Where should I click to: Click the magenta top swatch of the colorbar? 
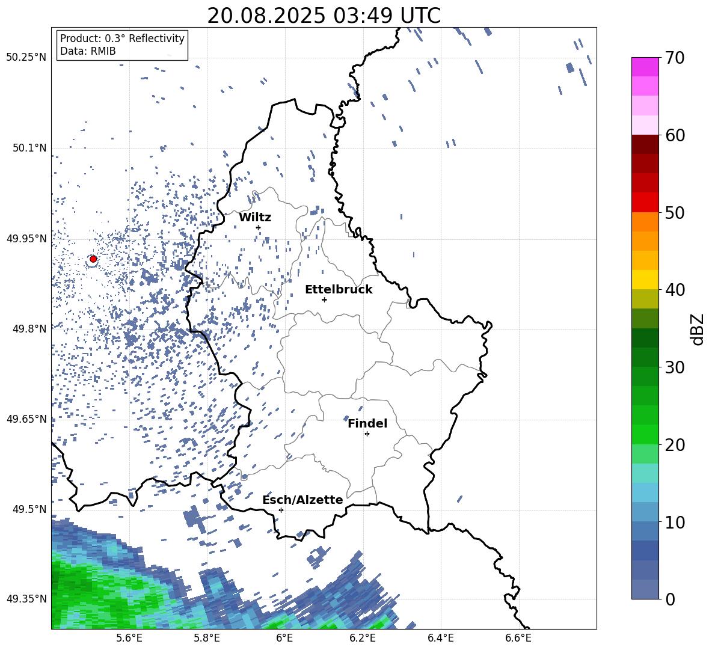pos(645,67)
